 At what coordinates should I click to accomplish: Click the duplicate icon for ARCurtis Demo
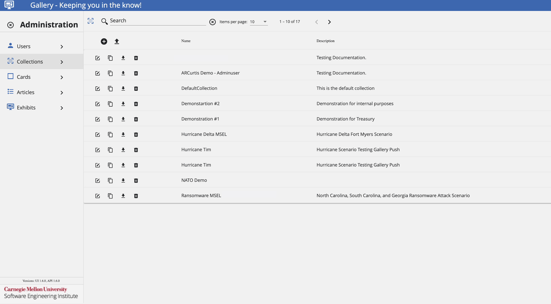point(110,73)
